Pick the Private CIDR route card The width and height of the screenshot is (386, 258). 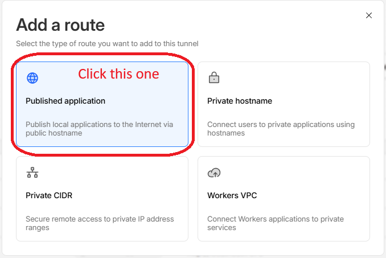point(102,199)
